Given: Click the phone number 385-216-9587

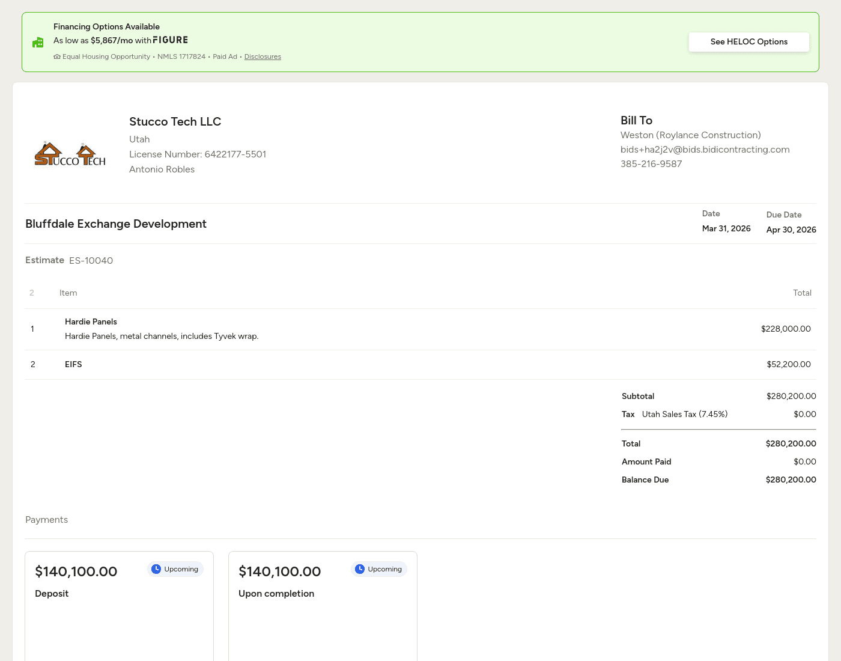Looking at the screenshot, I should (651, 164).
